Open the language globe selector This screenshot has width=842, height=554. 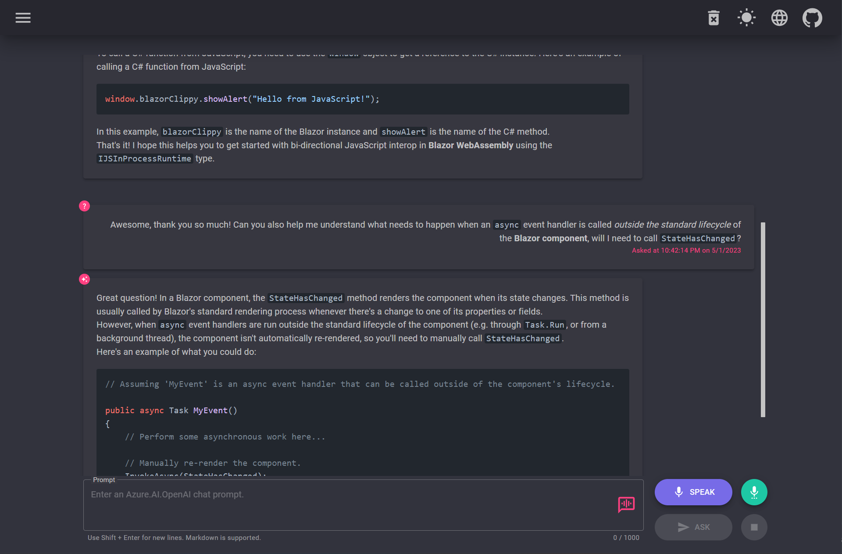click(779, 18)
